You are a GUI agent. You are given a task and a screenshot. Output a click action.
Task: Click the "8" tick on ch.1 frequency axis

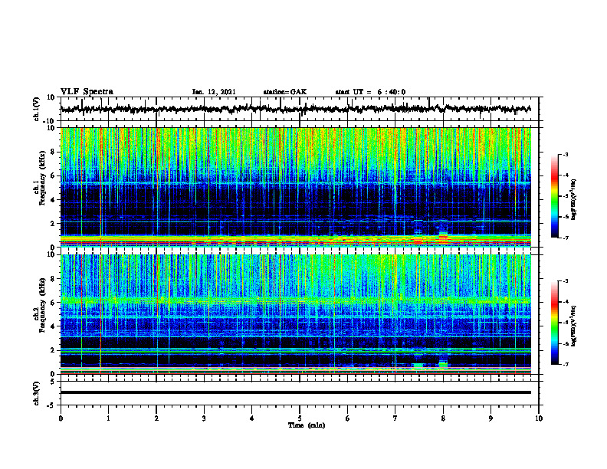(x=53, y=152)
